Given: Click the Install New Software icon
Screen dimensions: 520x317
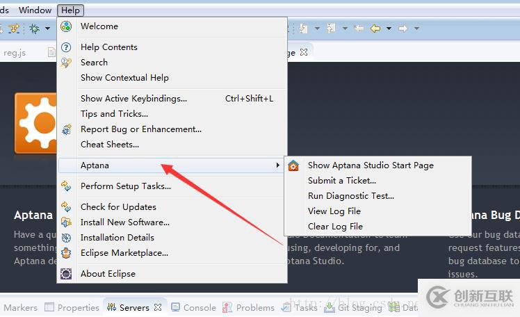Looking at the screenshot, I should pos(66,222).
